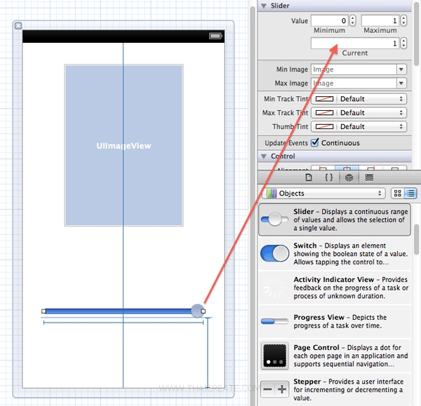This screenshot has height=406, width=421.
Task: Open the Min Image dropdown arrow
Action: (x=401, y=69)
